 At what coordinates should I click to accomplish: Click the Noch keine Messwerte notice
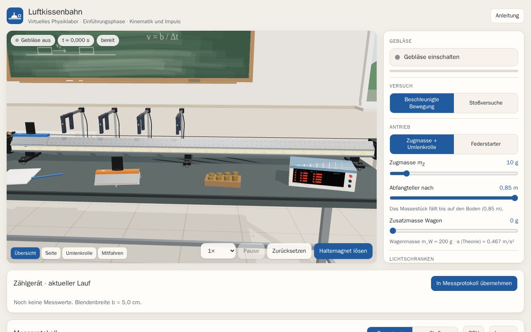pyautogui.click(x=78, y=302)
